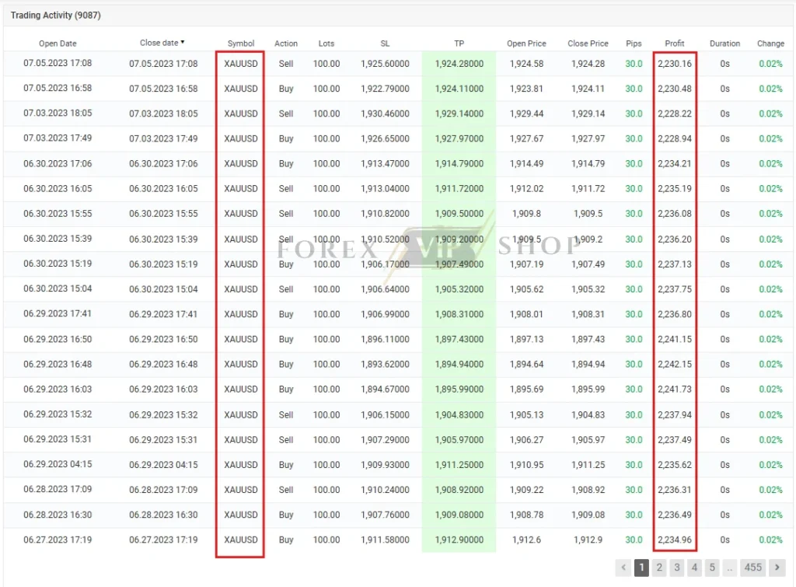Viewport: 796px width, 587px height.
Task: Select TP value 1,904.83000
Action: [459, 415]
